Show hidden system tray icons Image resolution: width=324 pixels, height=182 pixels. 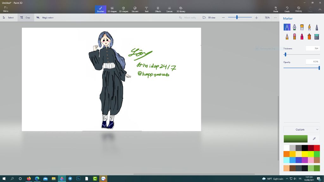click(x=287, y=179)
